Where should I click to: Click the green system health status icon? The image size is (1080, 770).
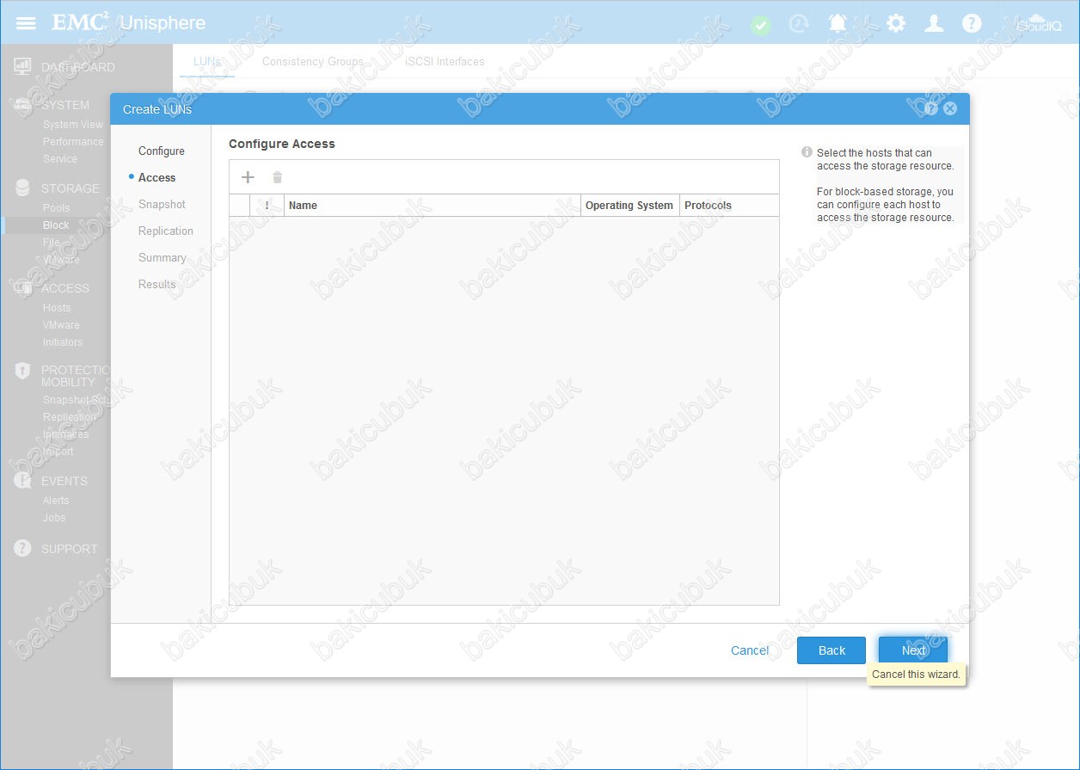760,24
